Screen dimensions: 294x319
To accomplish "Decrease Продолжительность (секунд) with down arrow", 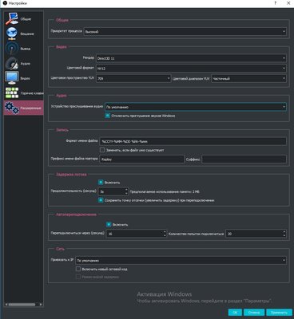I will tap(126, 193).
